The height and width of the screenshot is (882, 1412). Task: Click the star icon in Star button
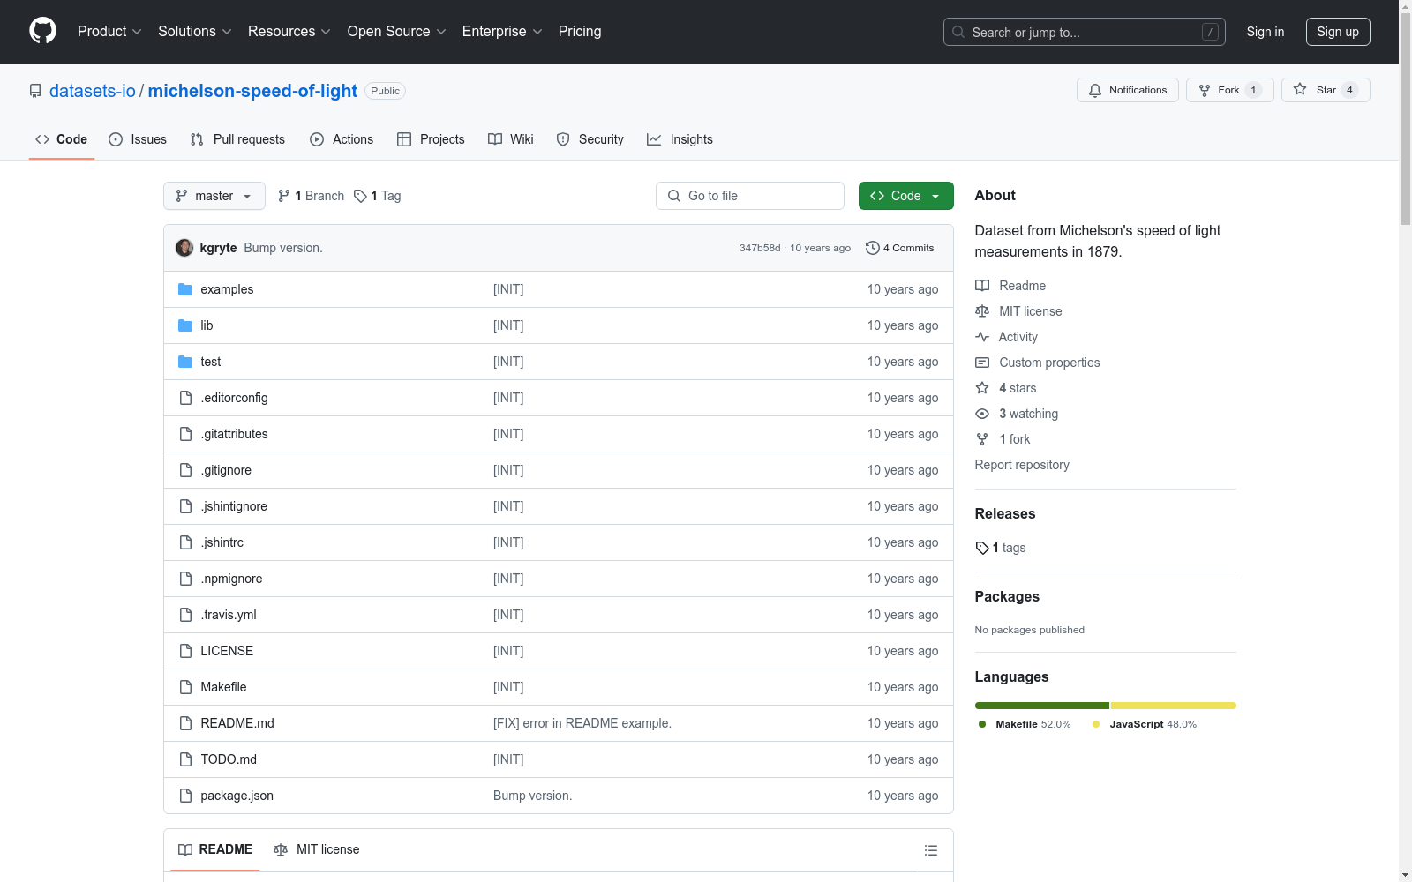[1300, 89]
